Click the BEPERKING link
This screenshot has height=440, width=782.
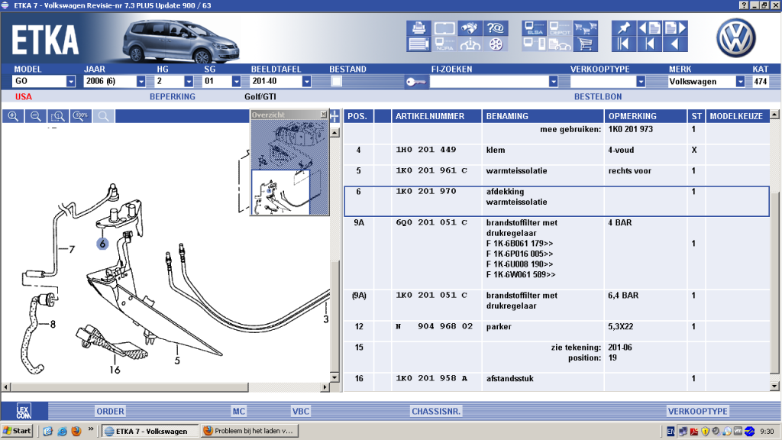coord(173,97)
